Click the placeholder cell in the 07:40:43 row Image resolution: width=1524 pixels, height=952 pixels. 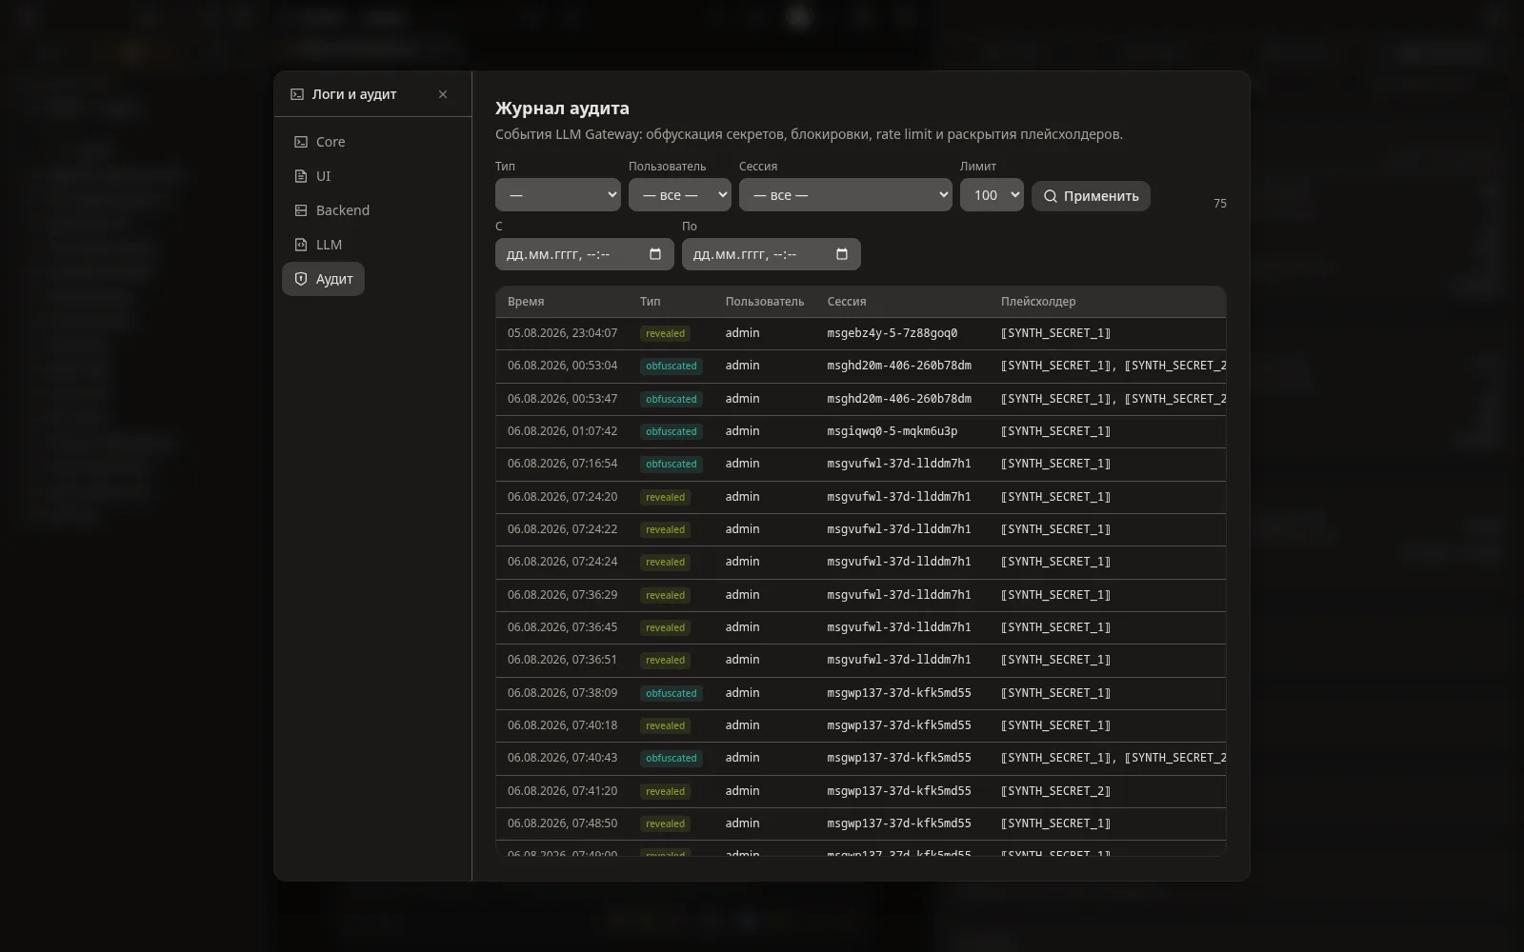(1113, 758)
